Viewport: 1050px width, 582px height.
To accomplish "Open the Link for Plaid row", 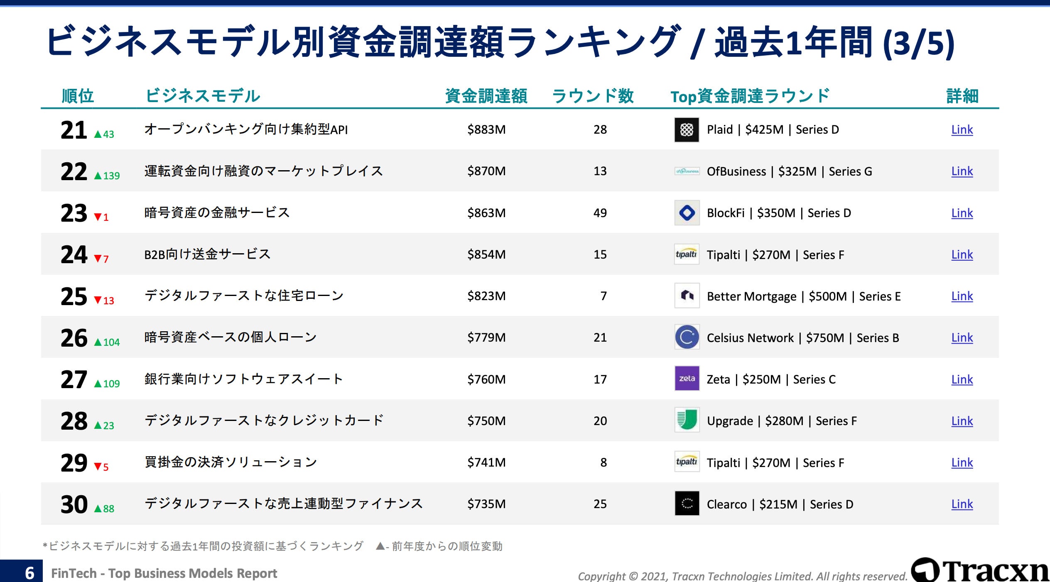I will pyautogui.click(x=962, y=130).
